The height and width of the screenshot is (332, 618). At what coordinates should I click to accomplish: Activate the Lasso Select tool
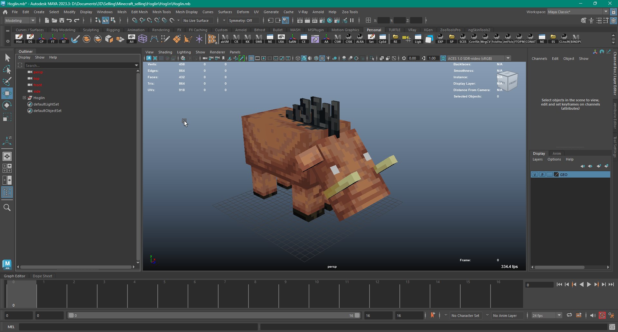pyautogui.click(x=7, y=69)
